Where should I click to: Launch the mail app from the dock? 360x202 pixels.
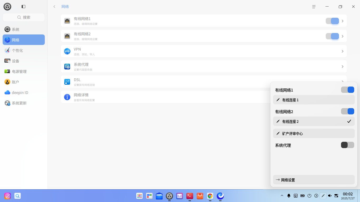point(179,196)
